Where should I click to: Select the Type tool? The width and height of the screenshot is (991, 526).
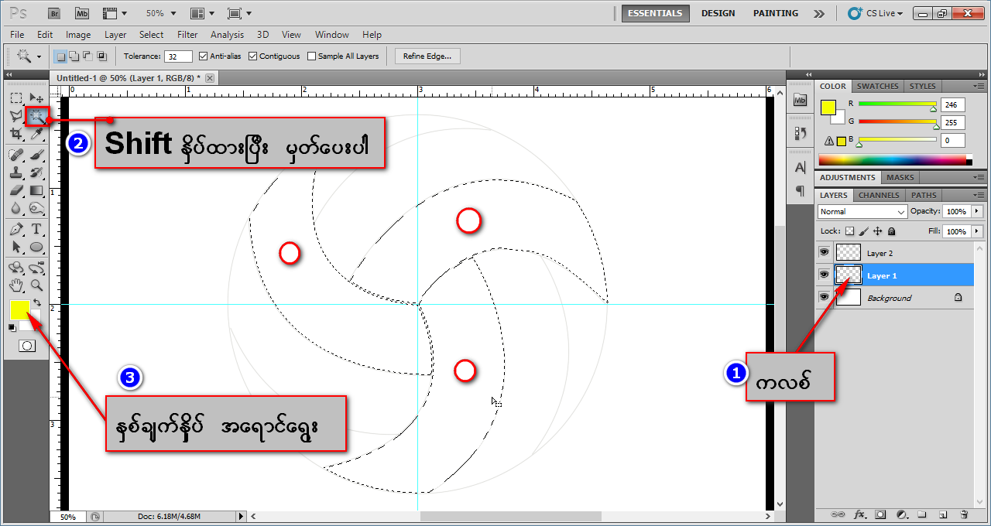[x=36, y=229]
